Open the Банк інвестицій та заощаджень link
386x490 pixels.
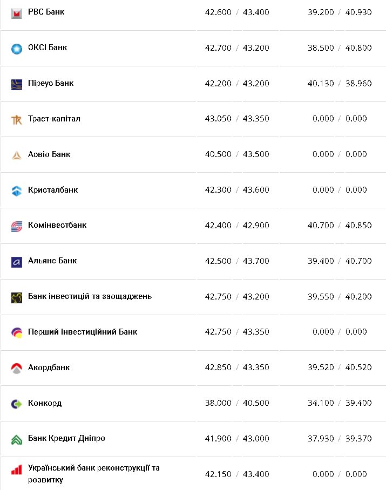point(90,296)
